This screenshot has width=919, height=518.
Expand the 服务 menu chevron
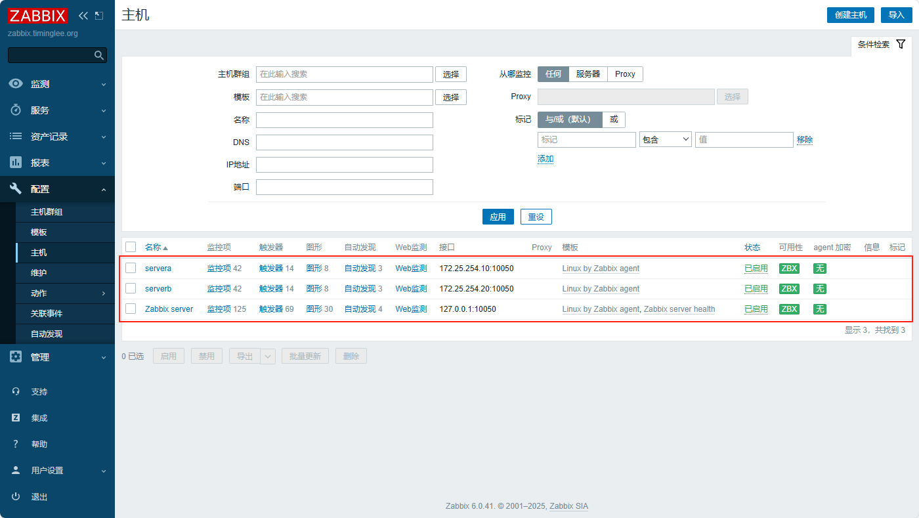[103, 111]
